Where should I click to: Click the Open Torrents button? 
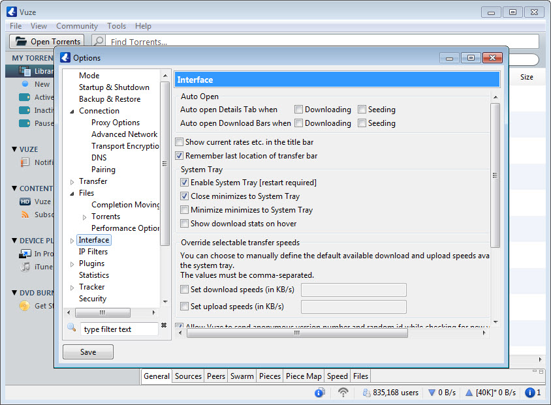(x=47, y=41)
